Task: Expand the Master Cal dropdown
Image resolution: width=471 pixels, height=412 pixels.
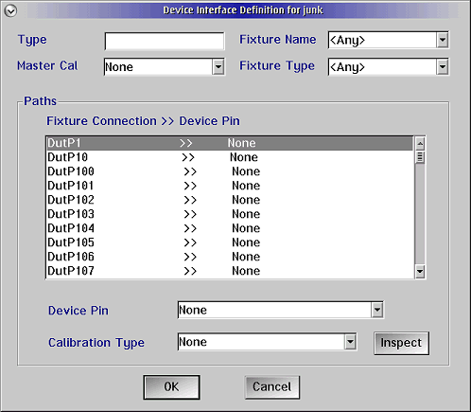Action: [218, 67]
